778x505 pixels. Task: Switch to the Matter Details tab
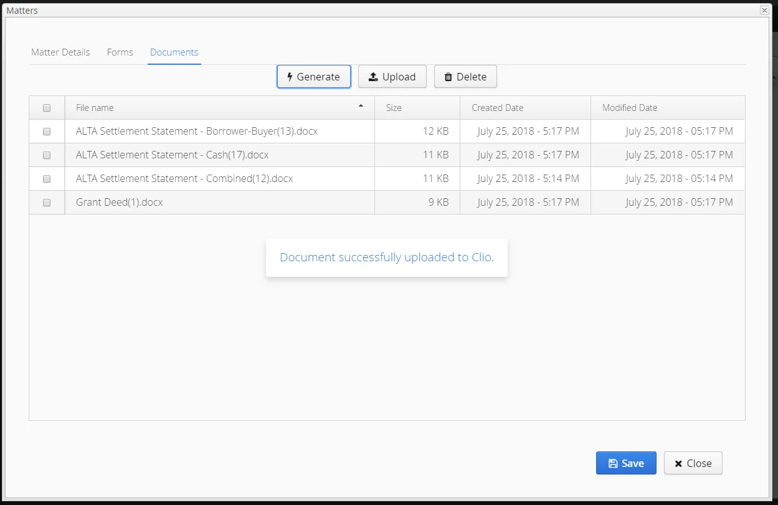(x=60, y=52)
